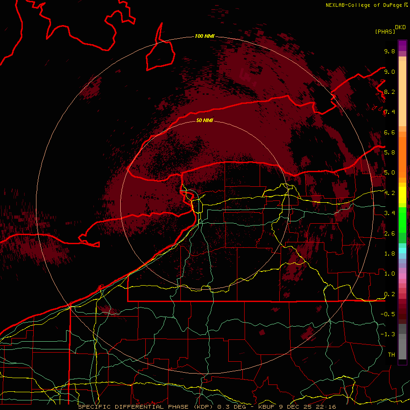Click the pink swatch on the color scale

click(x=402, y=276)
